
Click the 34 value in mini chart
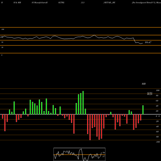tap(104, 153)
